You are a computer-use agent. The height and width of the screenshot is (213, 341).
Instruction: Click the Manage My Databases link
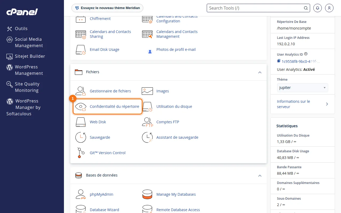176,194
